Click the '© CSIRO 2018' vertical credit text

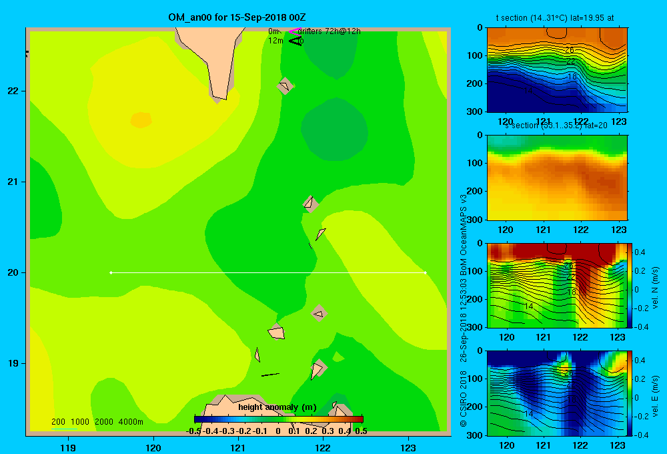point(464,399)
